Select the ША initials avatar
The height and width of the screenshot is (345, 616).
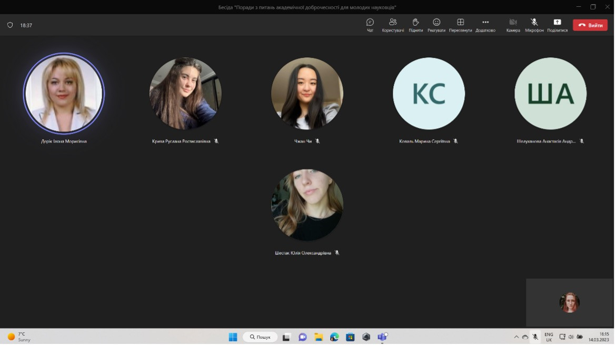coord(550,94)
